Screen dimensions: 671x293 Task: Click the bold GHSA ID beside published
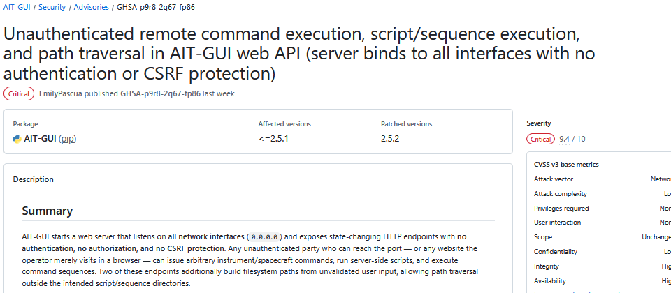[161, 93]
